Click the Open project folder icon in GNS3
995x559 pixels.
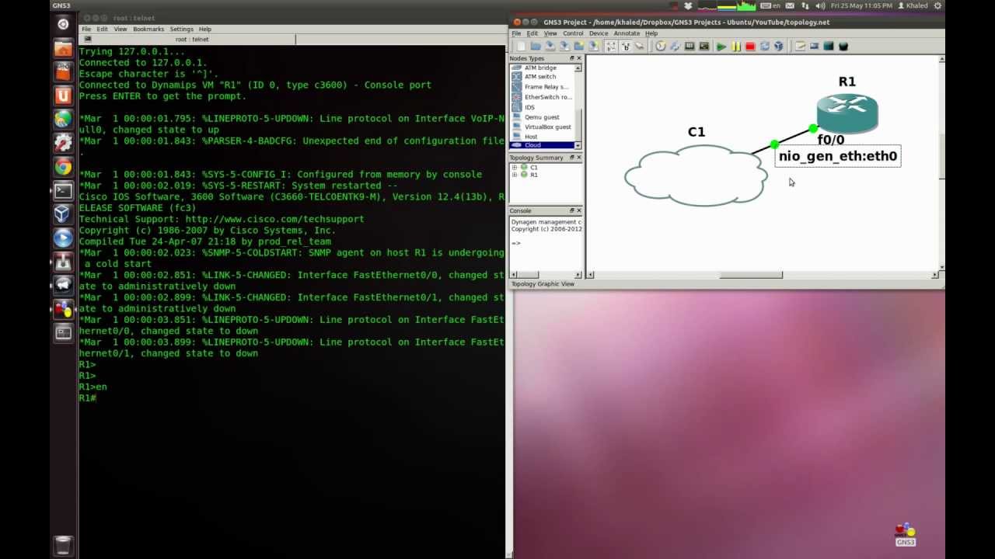pyautogui.click(x=536, y=47)
